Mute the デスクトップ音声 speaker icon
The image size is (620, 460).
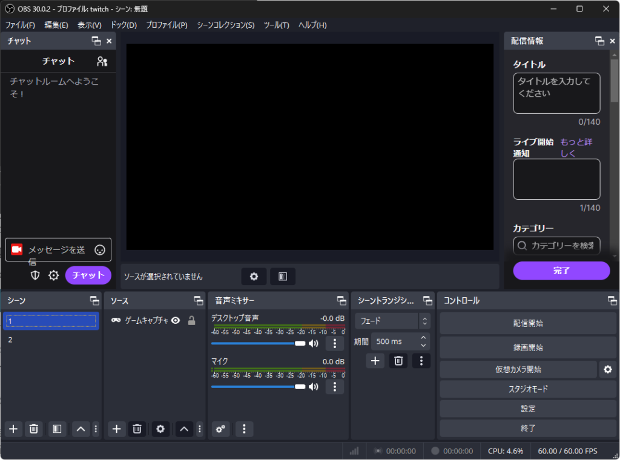pos(313,344)
